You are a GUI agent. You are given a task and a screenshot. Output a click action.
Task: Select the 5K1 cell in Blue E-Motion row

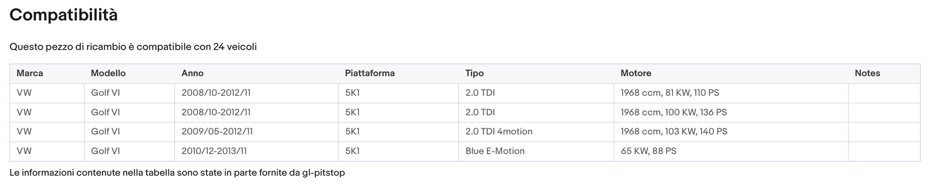[x=398, y=151]
